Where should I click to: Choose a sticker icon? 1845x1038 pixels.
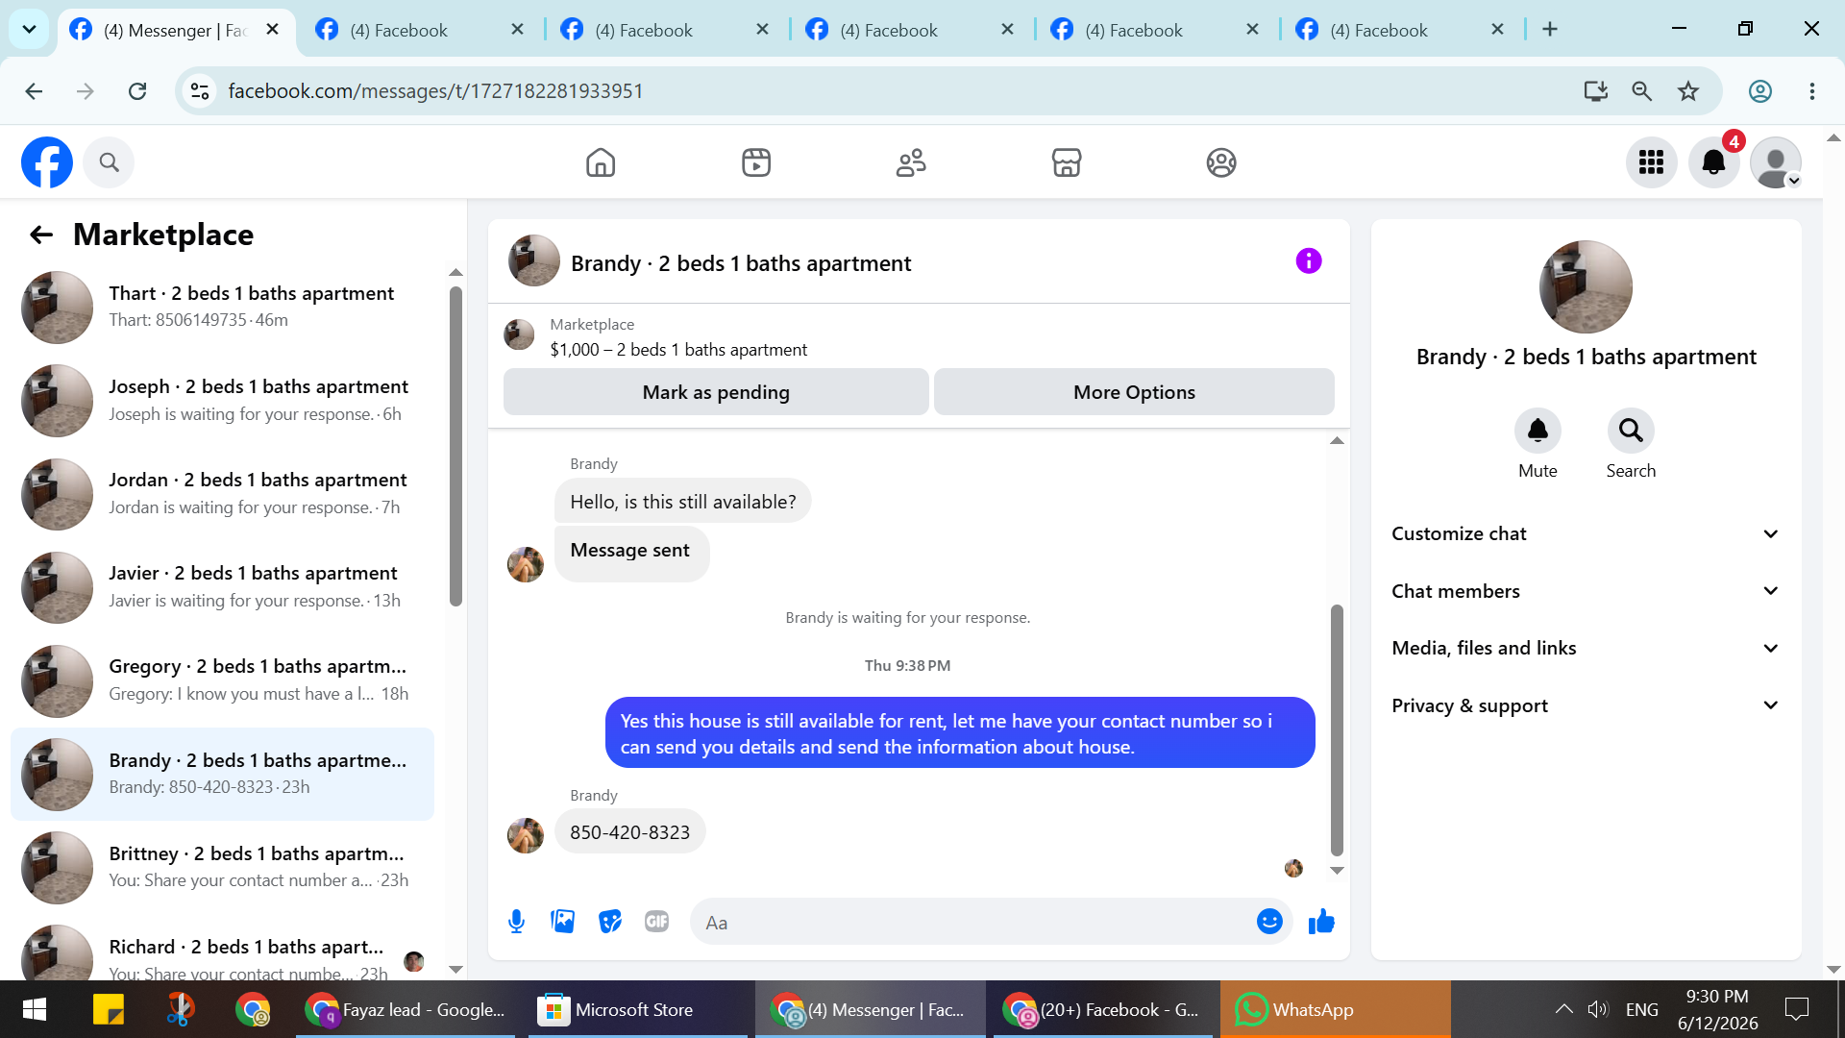(x=610, y=922)
